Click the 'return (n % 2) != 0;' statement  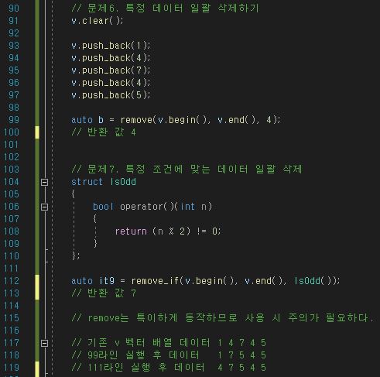pos(168,231)
